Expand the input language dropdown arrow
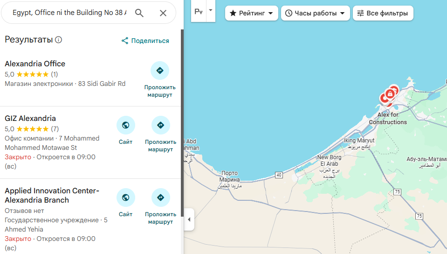447x254 pixels. 211,10
